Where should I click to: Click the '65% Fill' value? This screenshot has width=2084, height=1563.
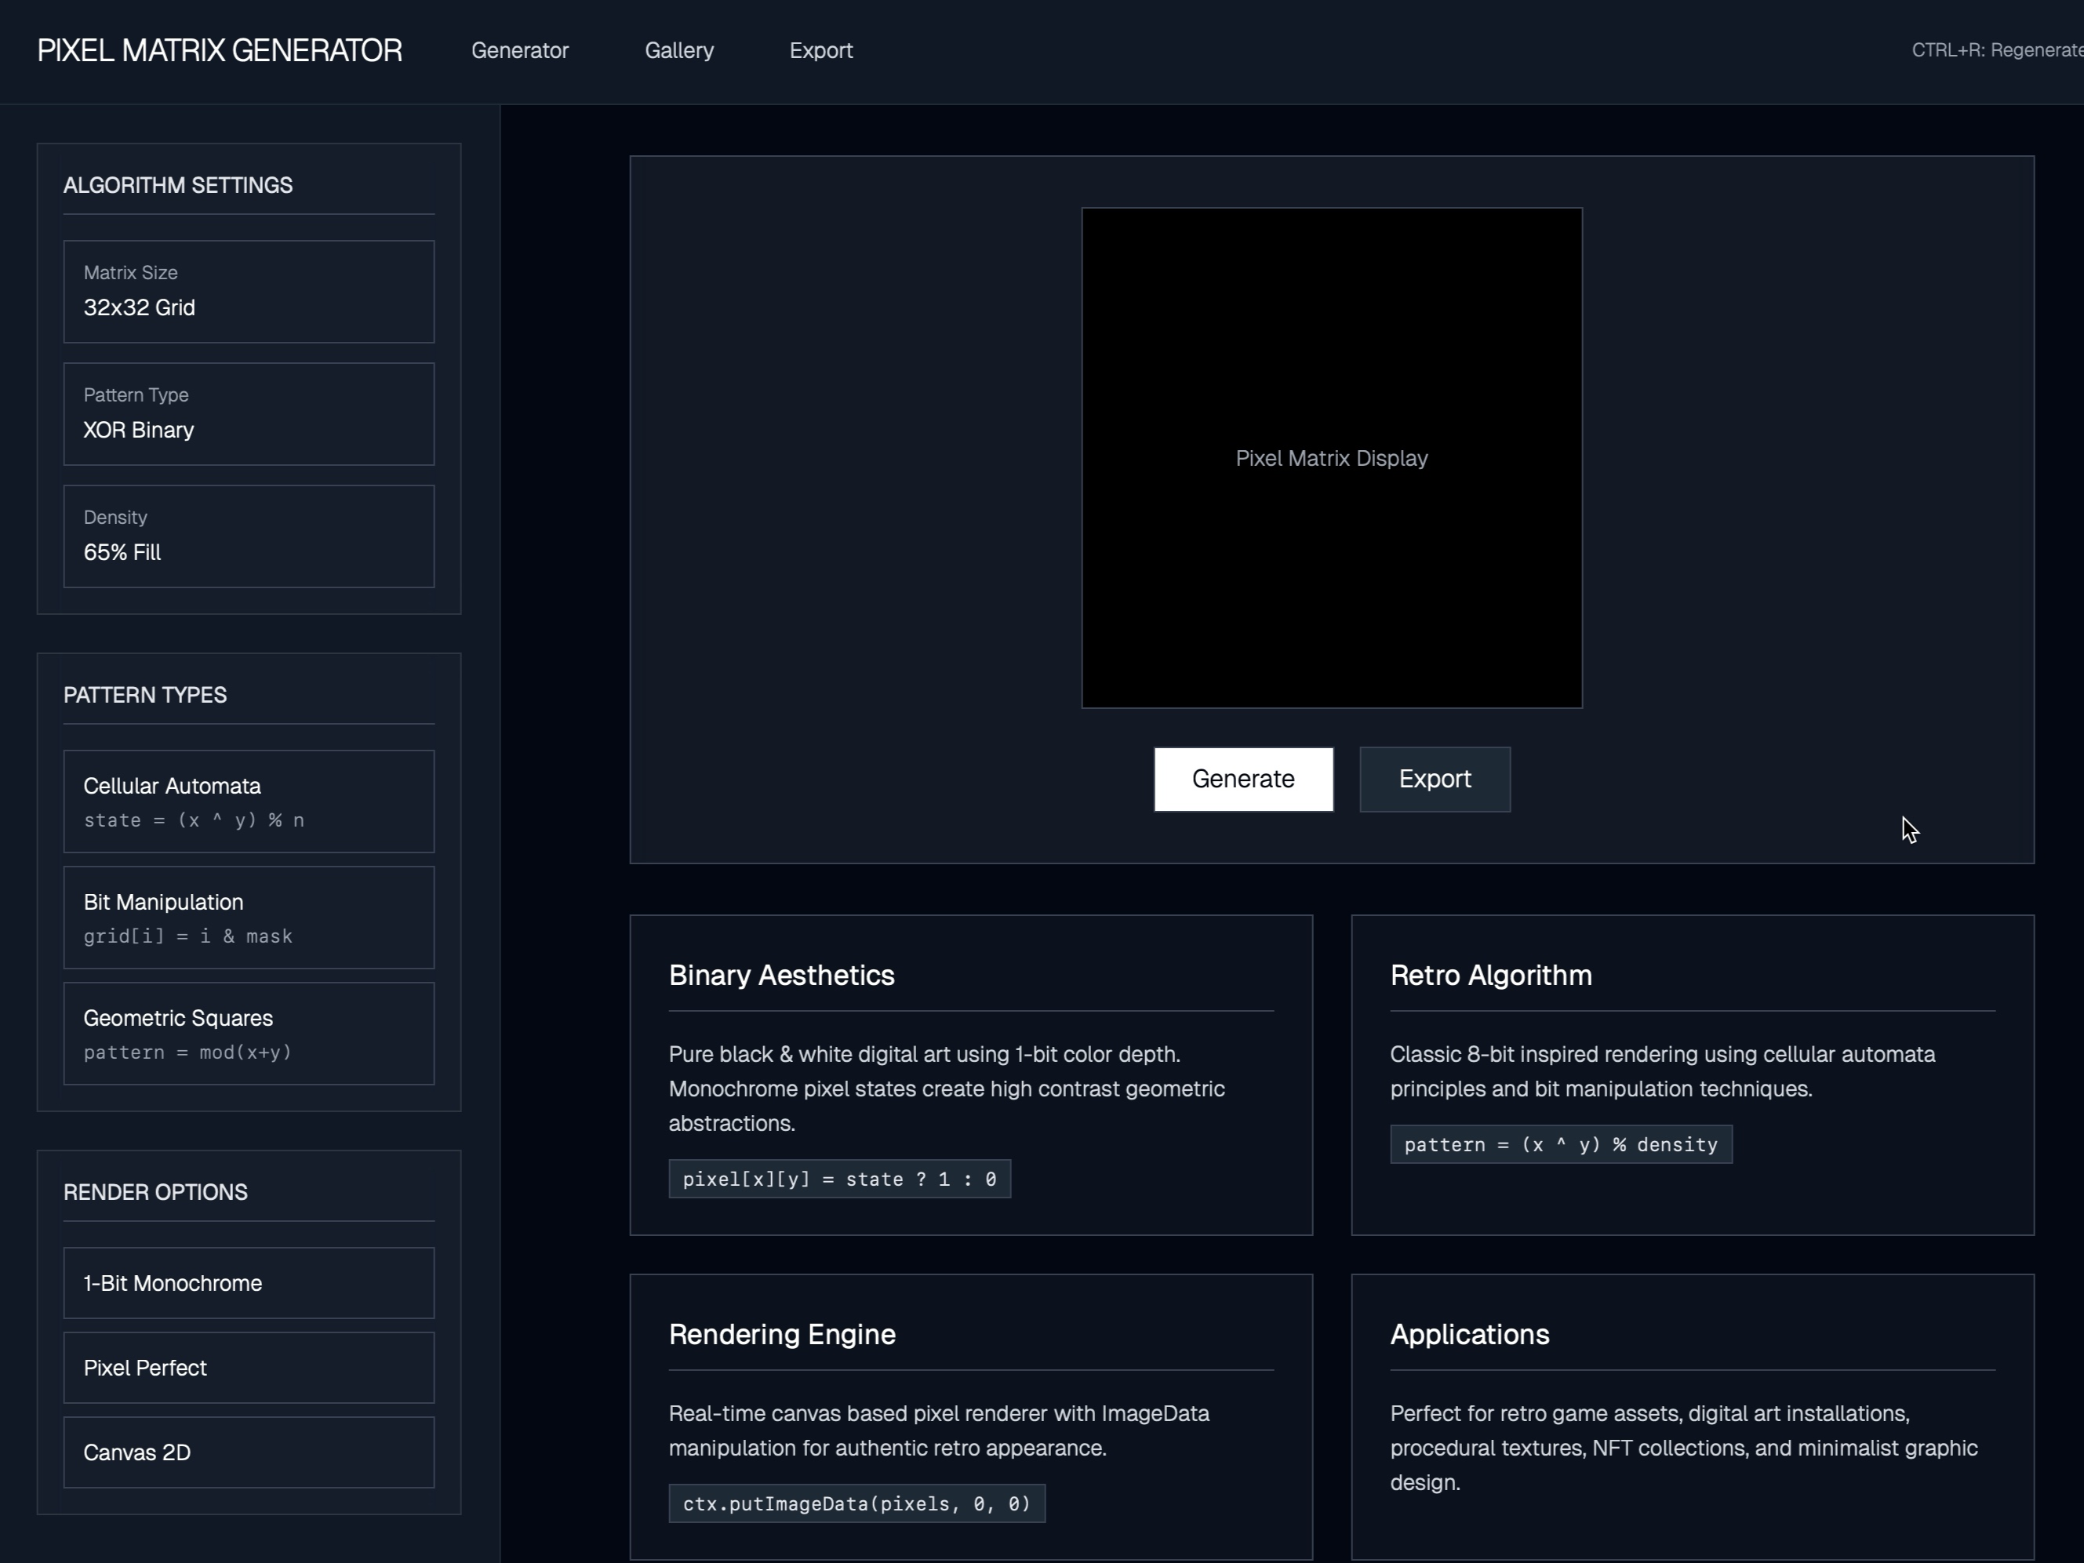[x=122, y=553]
